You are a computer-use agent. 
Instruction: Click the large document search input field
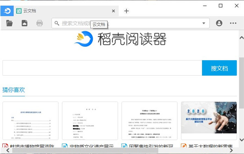(x=102, y=68)
